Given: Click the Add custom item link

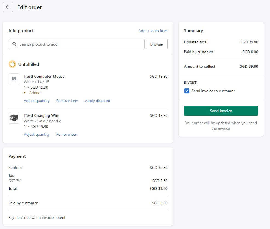Looking at the screenshot, I should tap(153, 31).
